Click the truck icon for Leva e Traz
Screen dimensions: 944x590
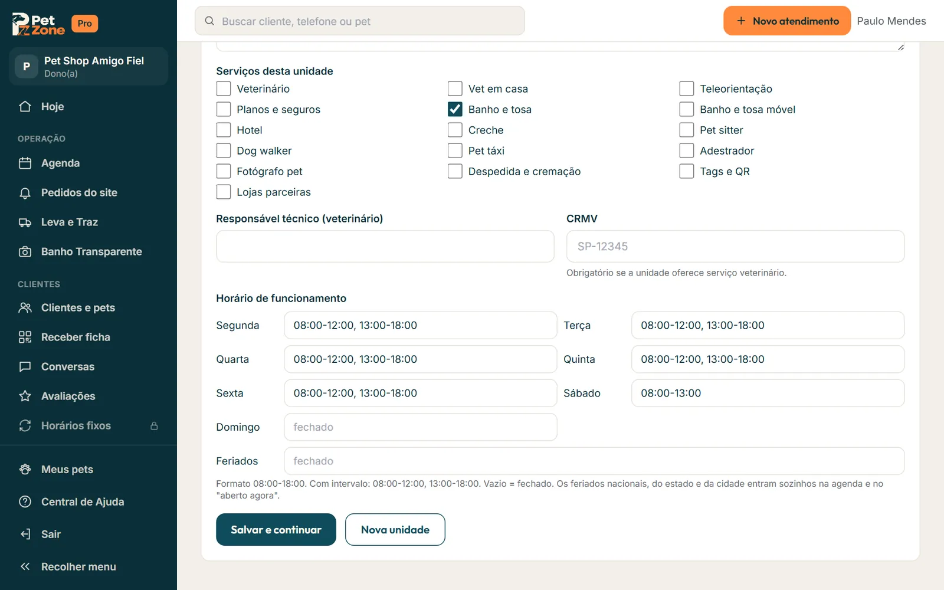(25, 222)
